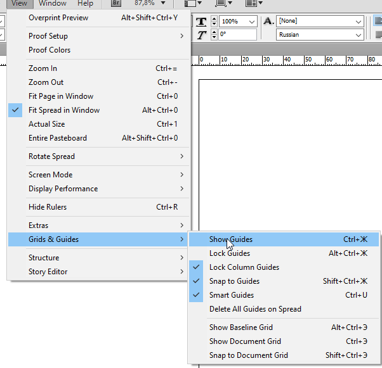Adjust the vertical scale stepper arrows
This screenshot has height=368, width=382.
pos(214,22)
